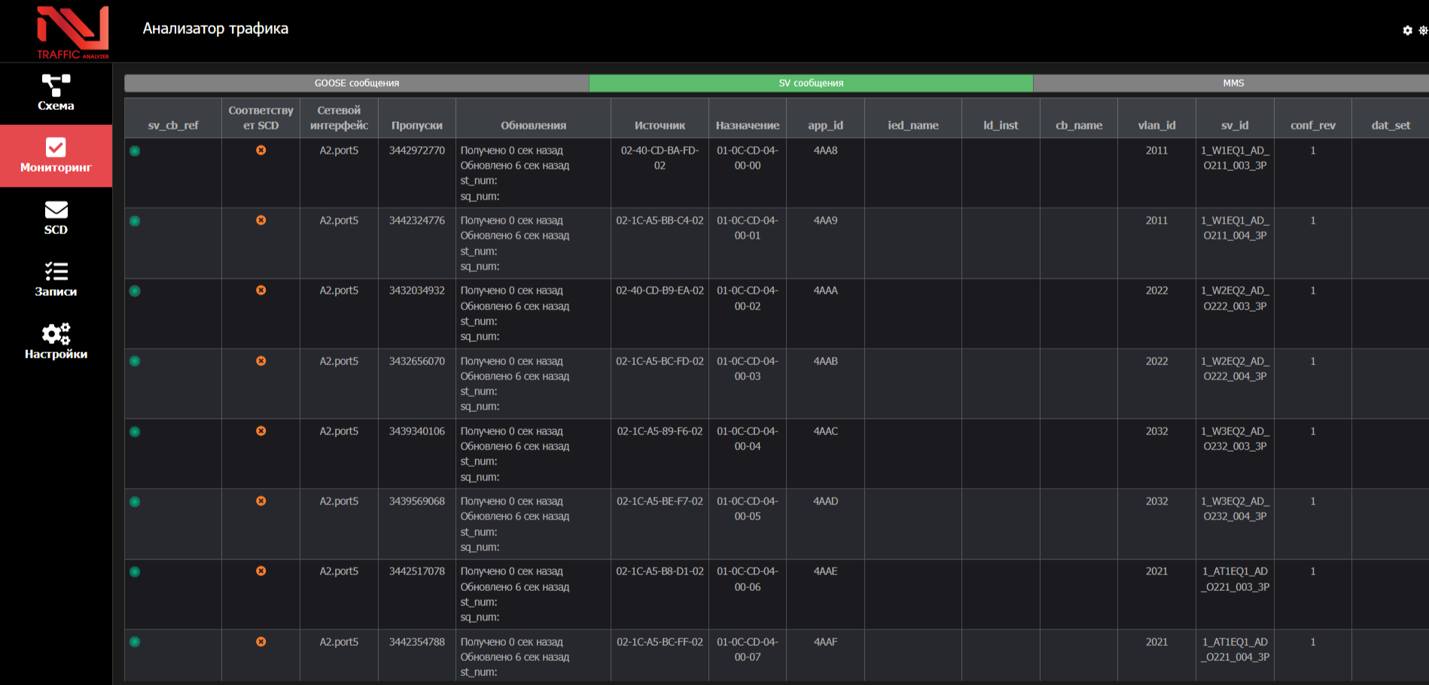
Task: Click source MAC 02-1C-A5-BB-C4-02 cell
Action: (660, 221)
